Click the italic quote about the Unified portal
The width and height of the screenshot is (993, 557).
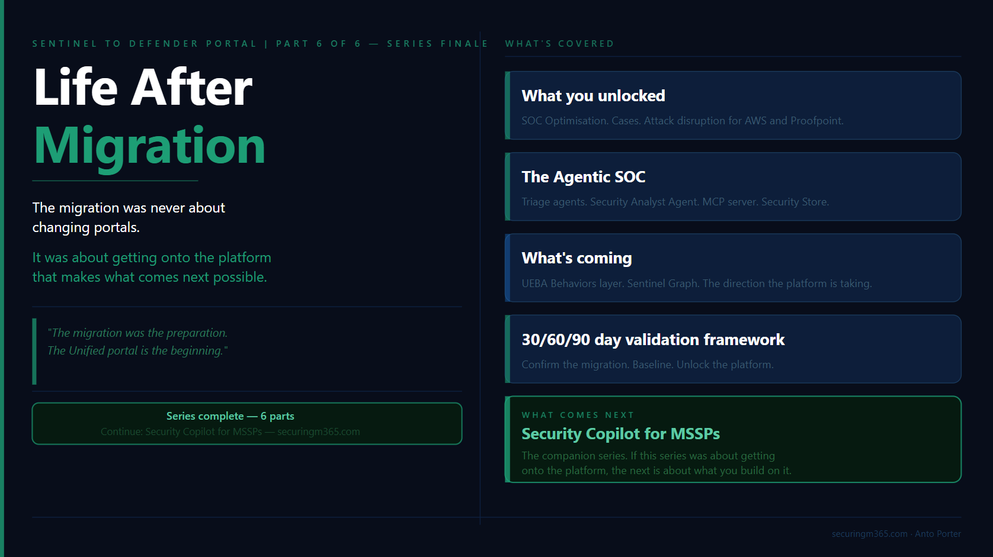pos(137,342)
